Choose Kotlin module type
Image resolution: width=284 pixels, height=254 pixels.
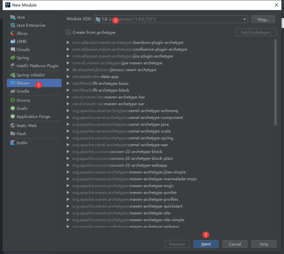[x=34, y=143]
